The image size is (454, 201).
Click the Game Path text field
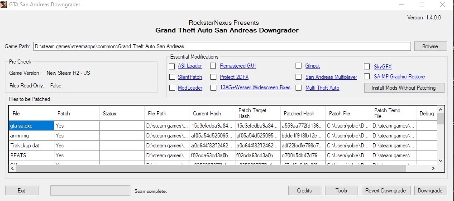click(222, 46)
